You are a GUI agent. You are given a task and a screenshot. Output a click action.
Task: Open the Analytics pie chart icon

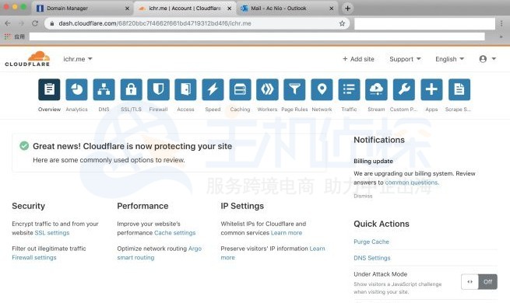pyautogui.click(x=76, y=89)
